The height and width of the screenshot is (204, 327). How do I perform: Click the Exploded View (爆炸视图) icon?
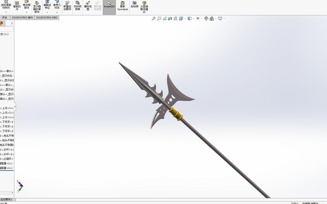point(88,6)
